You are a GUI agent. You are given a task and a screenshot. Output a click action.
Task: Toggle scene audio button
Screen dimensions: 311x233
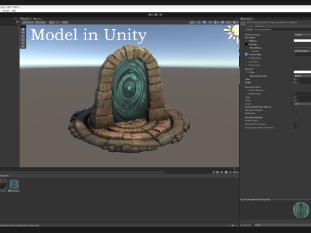click(210, 22)
